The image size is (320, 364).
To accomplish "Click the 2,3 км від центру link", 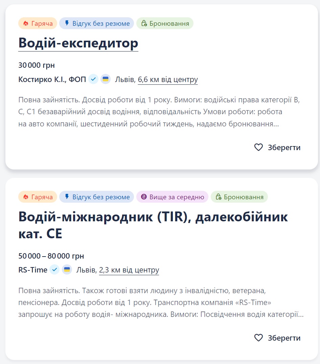I will pyautogui.click(x=129, y=270).
